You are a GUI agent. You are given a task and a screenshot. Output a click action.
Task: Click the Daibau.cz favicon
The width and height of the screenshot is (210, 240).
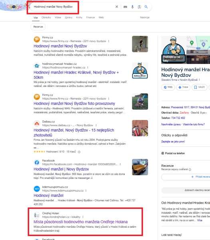pyautogui.click(x=37, y=124)
